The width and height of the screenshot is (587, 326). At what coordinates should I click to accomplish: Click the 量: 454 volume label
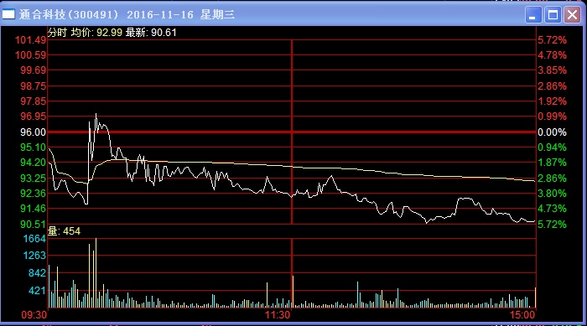coord(64,231)
